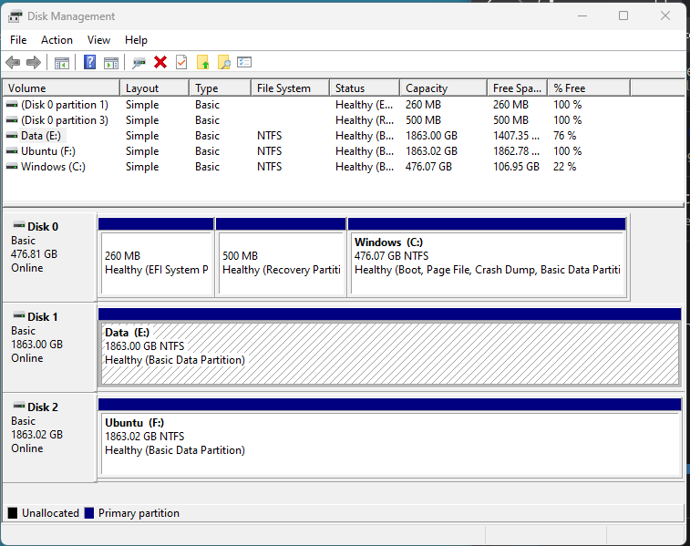Select the Disk 0 label panel
The height and width of the screenshot is (546, 690).
coord(49,257)
